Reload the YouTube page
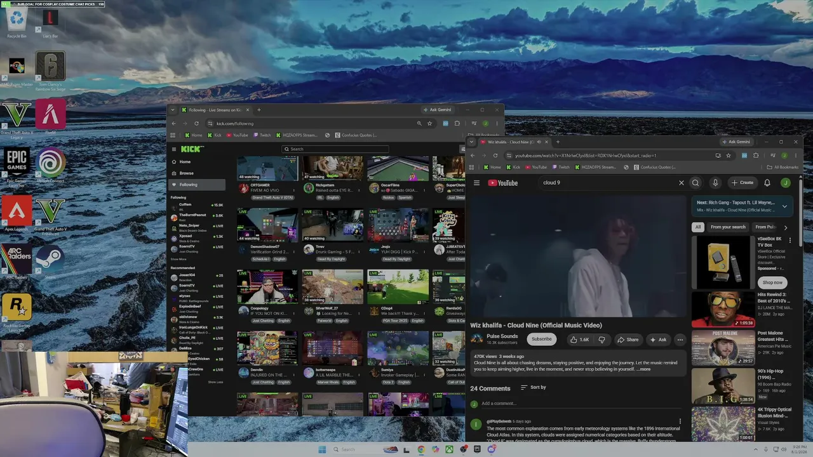Image resolution: width=813 pixels, height=457 pixels. [x=497, y=156]
